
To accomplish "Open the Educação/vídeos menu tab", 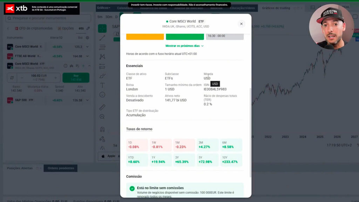I will pos(242,8).
